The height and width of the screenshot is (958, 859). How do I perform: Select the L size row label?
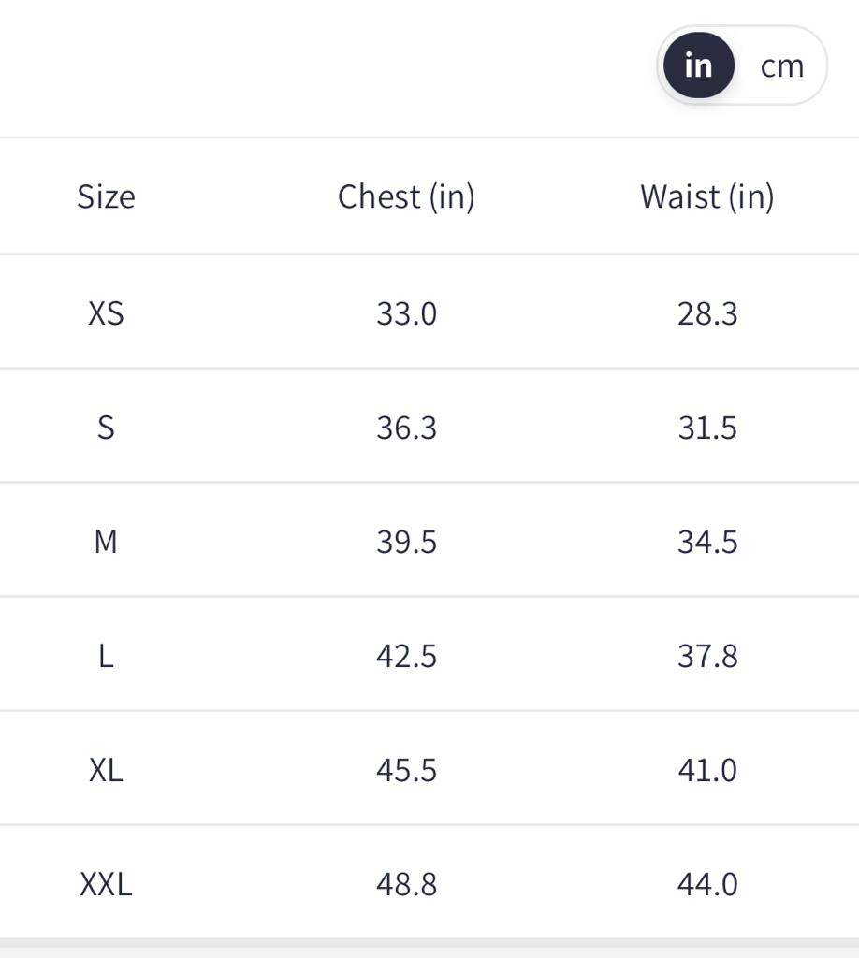pyautogui.click(x=106, y=656)
